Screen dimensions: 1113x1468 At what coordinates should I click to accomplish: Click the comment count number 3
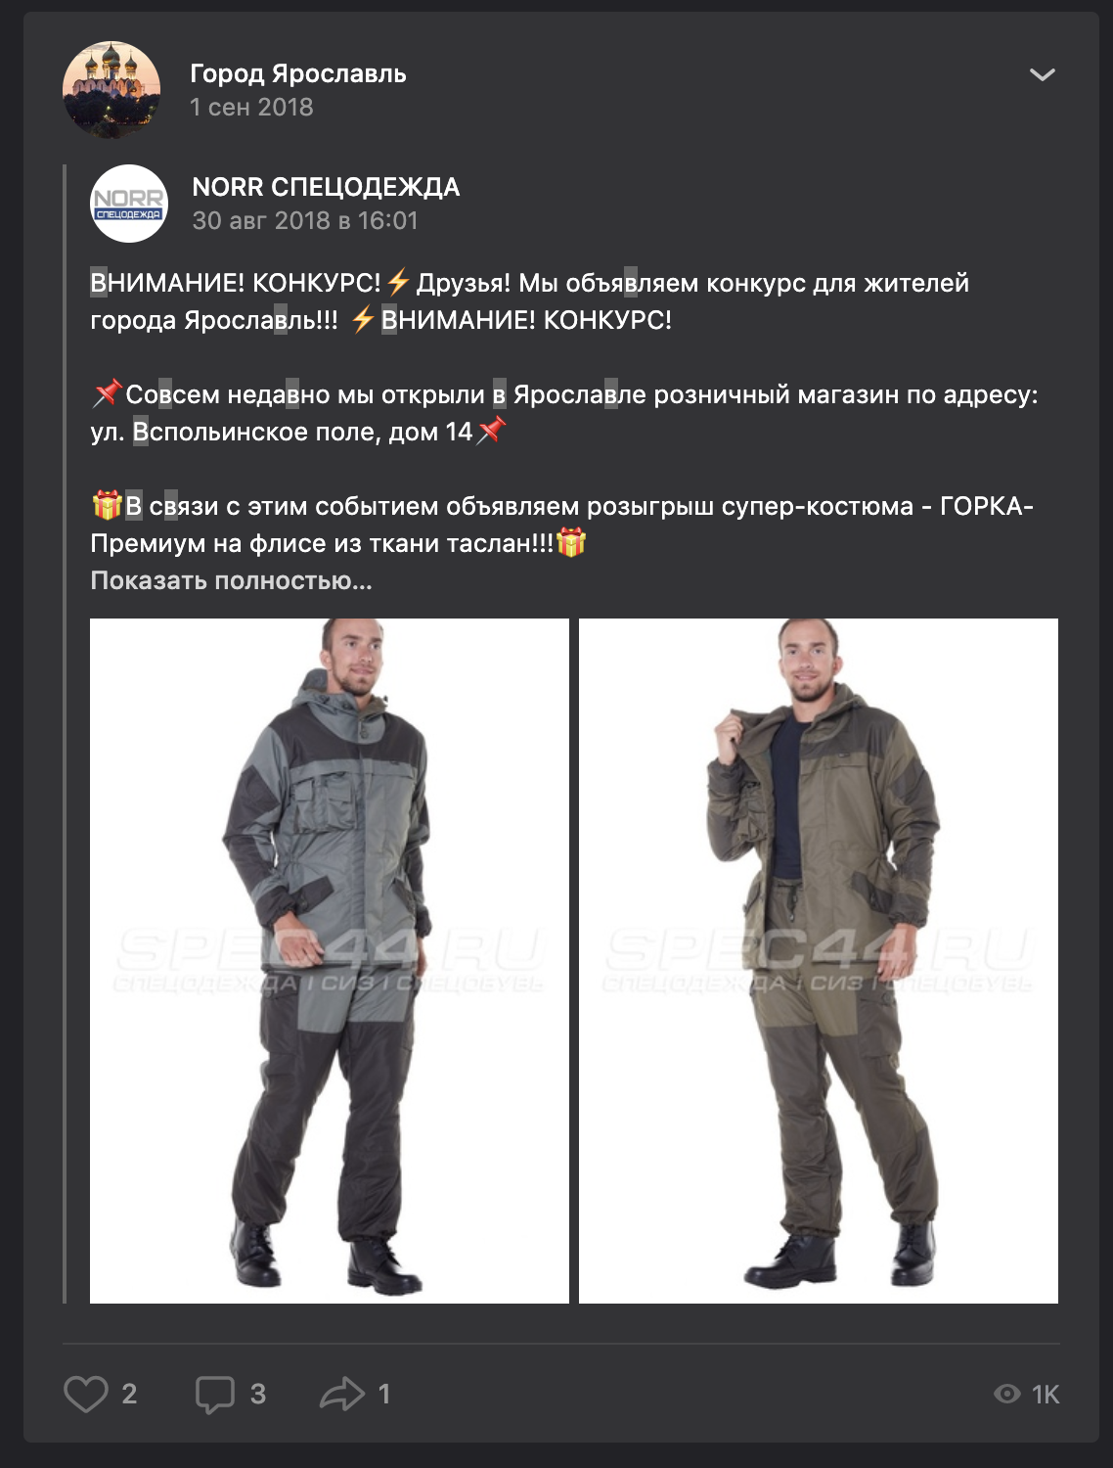[x=258, y=1394]
